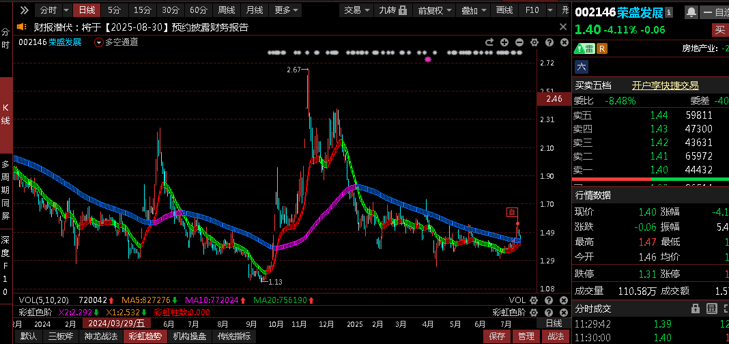Click the 管理 button
The image size is (729, 344).
click(526, 336)
